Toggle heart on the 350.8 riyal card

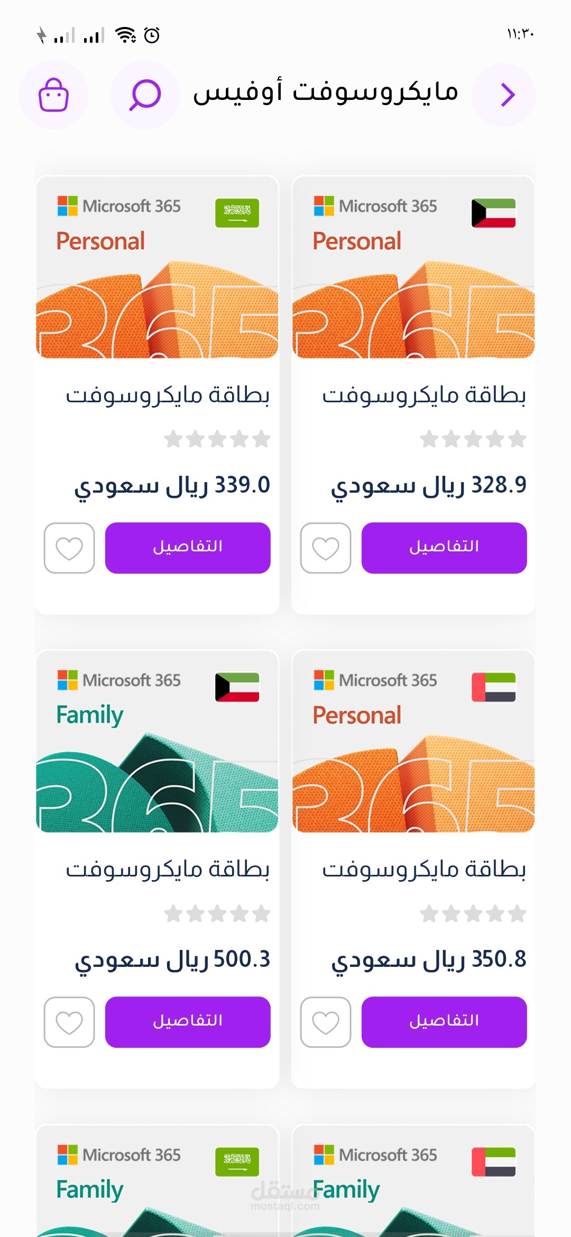tap(326, 1022)
